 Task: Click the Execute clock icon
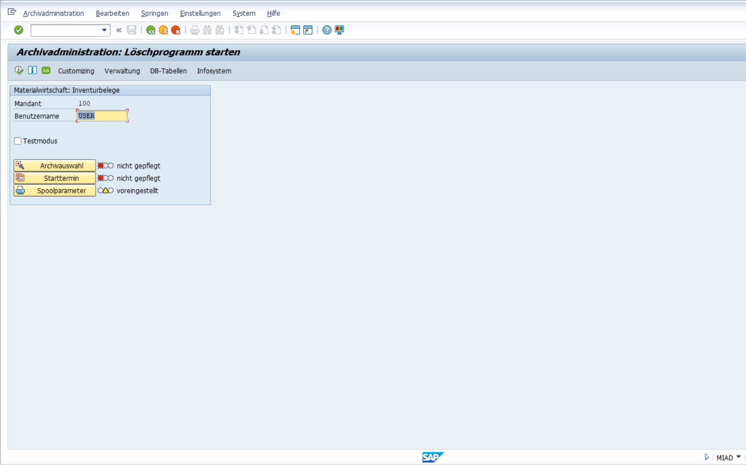(19, 70)
